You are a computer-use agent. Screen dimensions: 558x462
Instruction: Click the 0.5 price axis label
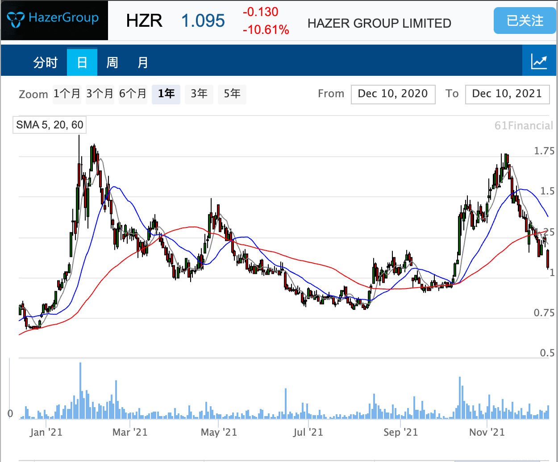547,353
